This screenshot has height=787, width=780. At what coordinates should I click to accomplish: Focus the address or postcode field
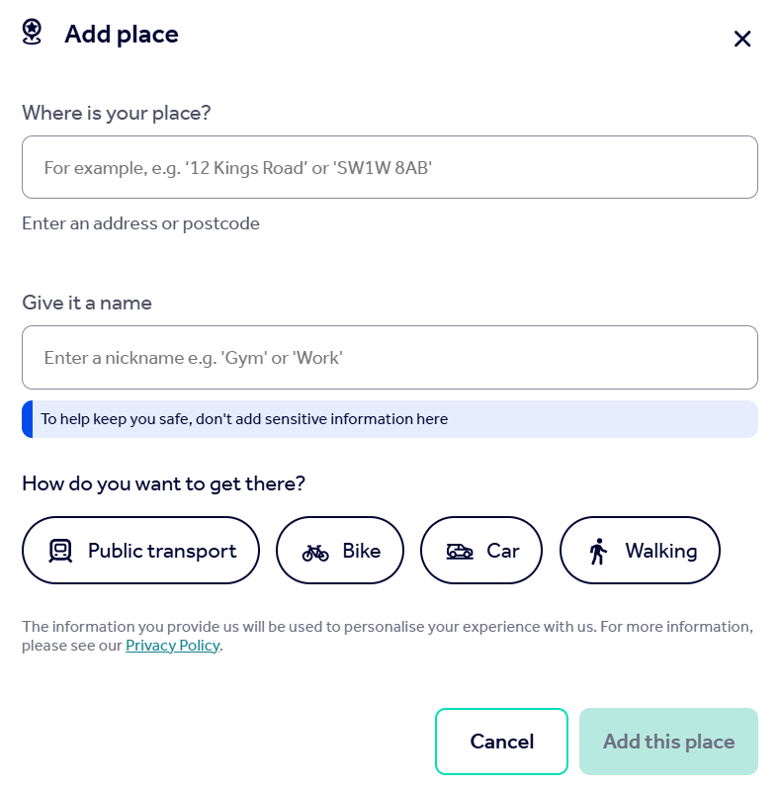[390, 167]
